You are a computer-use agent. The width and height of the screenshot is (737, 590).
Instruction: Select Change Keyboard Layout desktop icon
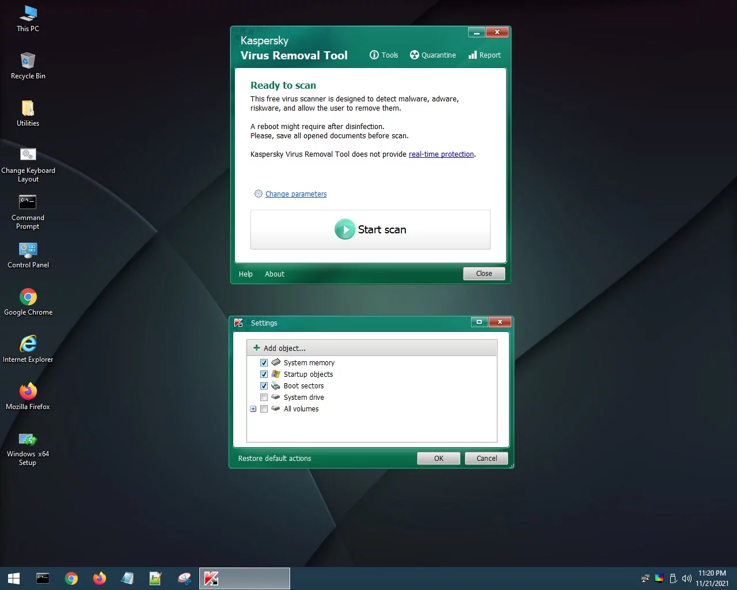[28, 165]
